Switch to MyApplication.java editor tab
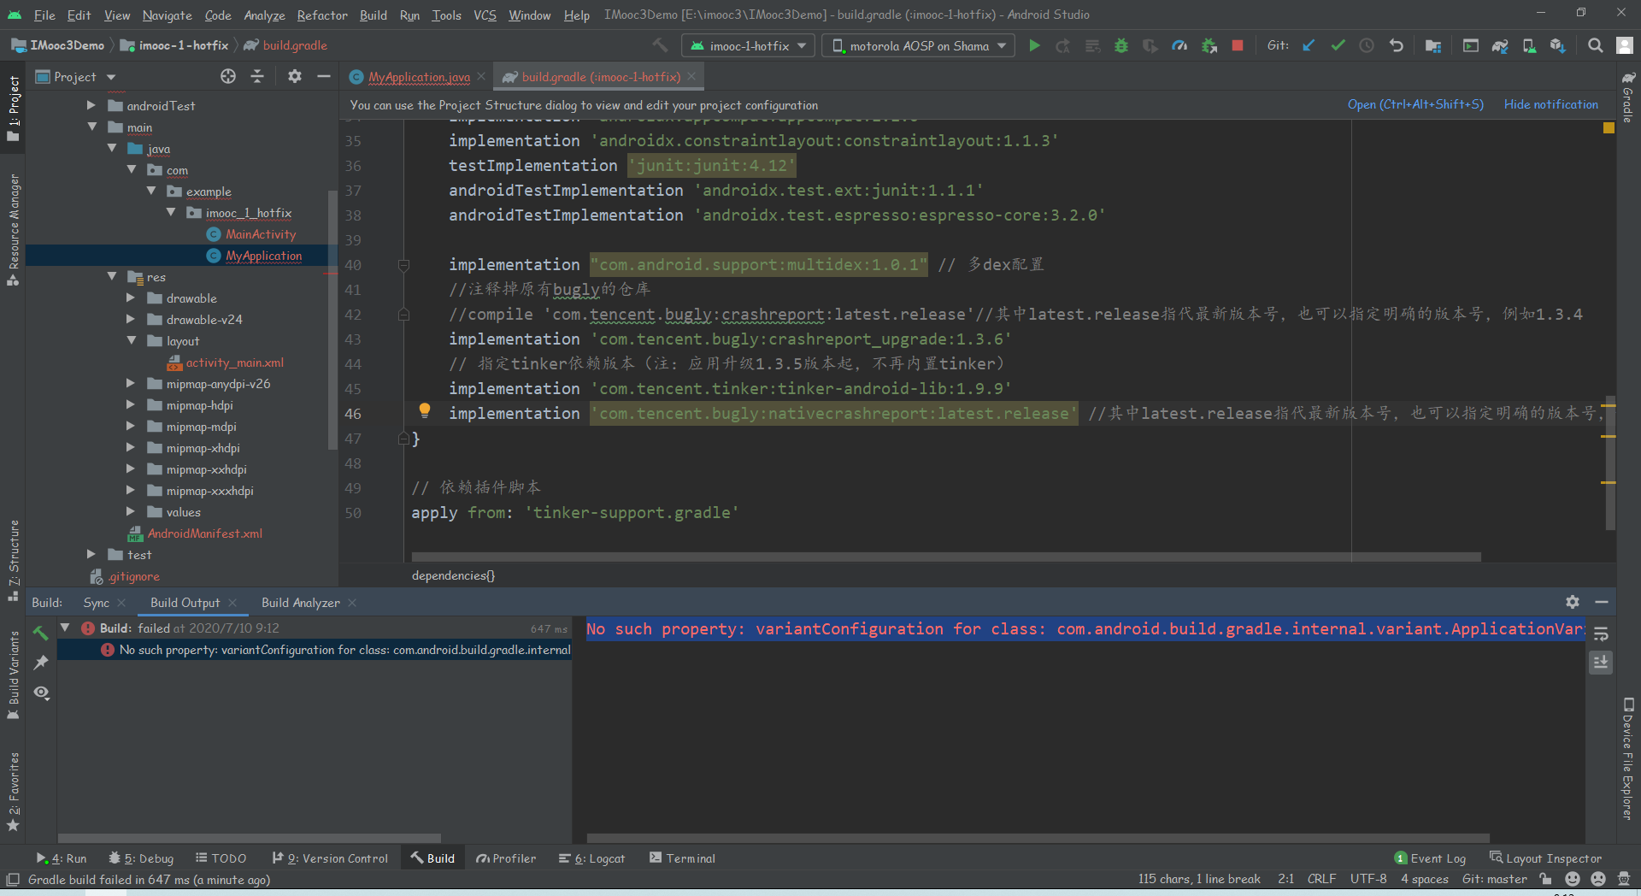The width and height of the screenshot is (1641, 896). [x=418, y=77]
